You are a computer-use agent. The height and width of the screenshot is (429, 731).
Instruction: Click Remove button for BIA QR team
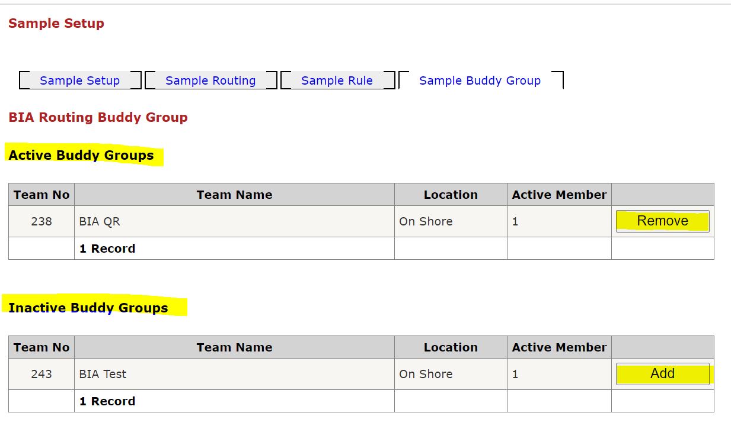[x=662, y=221]
